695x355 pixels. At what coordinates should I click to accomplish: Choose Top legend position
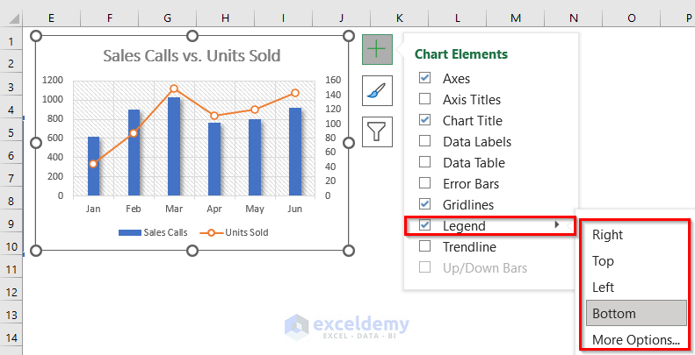(x=603, y=261)
